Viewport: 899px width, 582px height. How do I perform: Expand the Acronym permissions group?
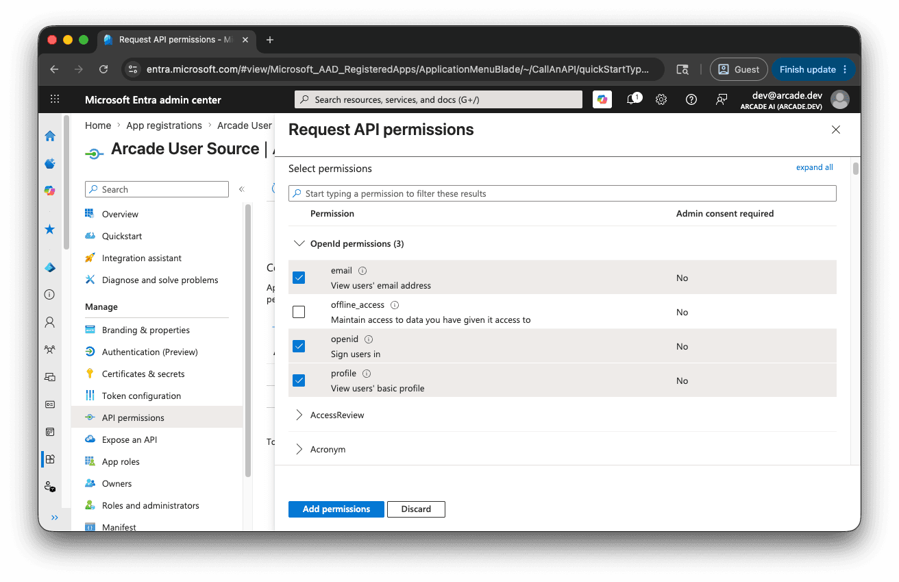299,449
